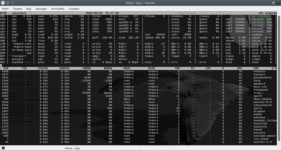281x151 pixels.
Task: Click the green 'no procacct' text
Action: (262, 16)
